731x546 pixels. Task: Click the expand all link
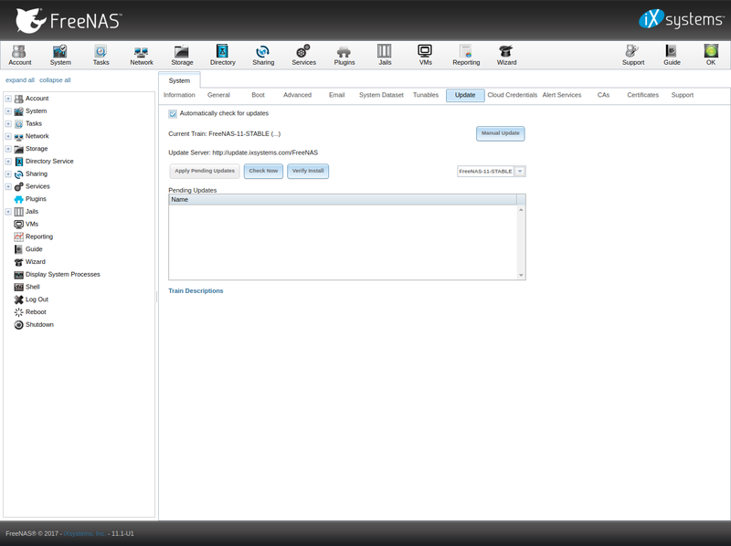(20, 80)
